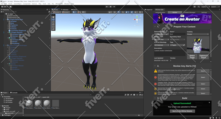Select the Rotate tool in the scene toolbar

coord(53,22)
